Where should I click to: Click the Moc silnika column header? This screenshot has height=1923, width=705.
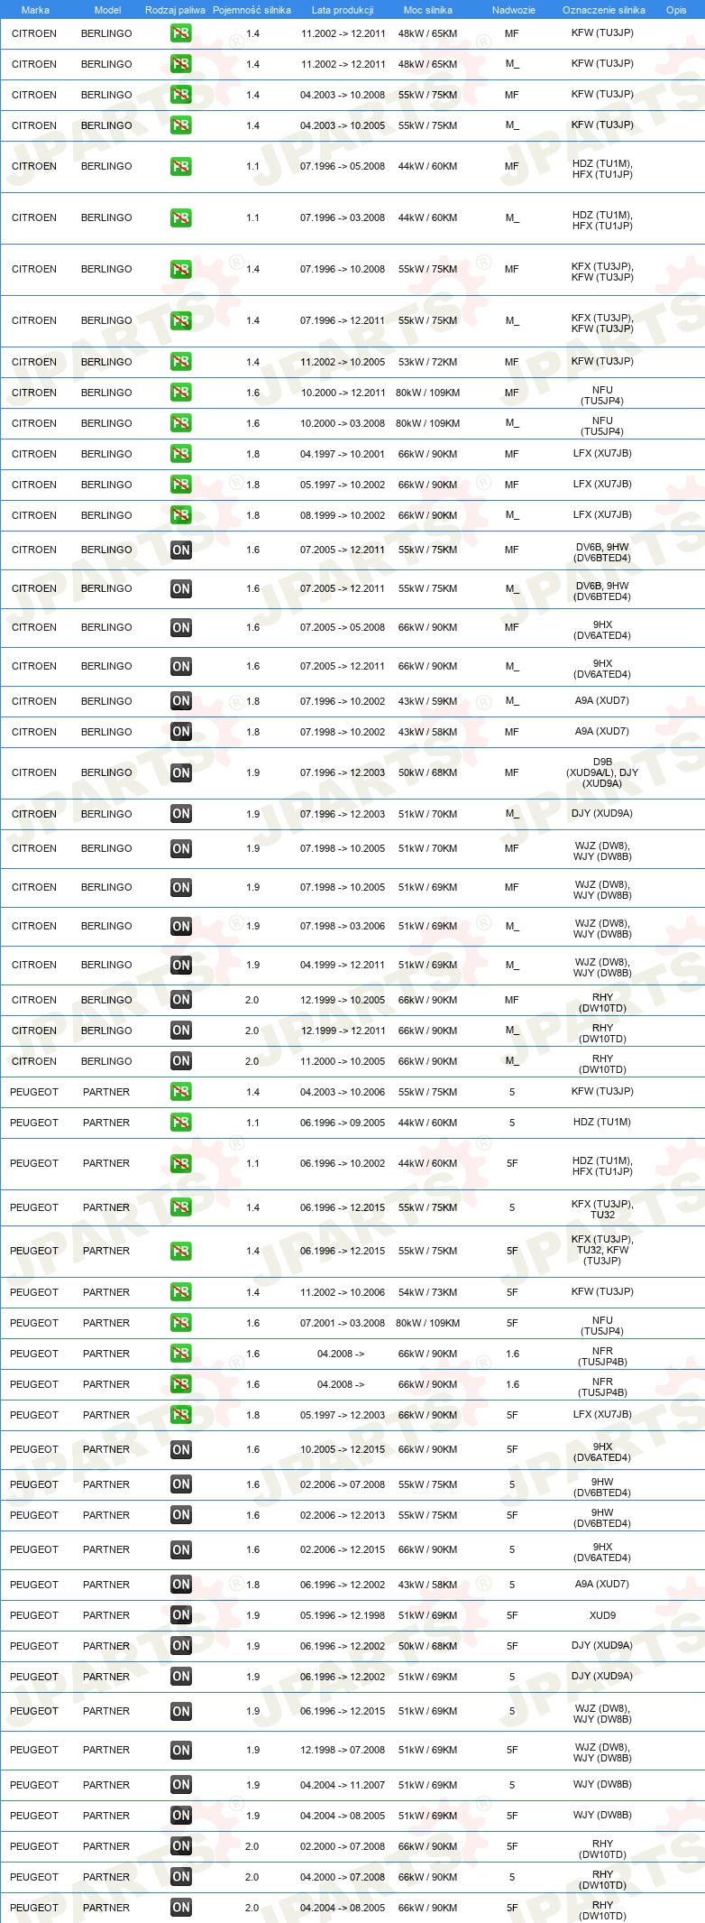(428, 10)
